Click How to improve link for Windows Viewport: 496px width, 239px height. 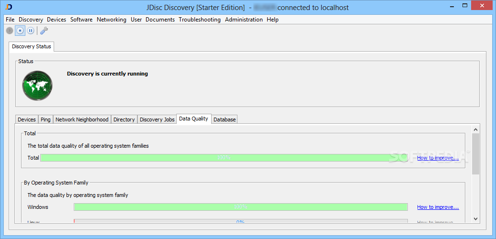coord(438,207)
